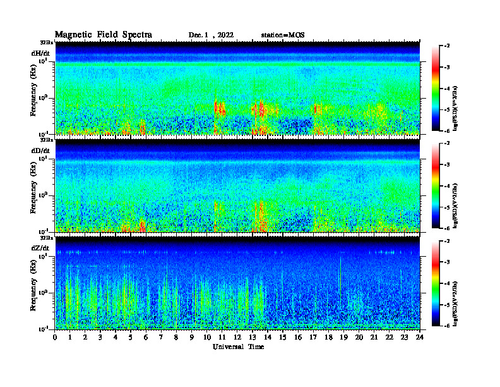Click hour tick label "7" on time axis

click(161, 338)
